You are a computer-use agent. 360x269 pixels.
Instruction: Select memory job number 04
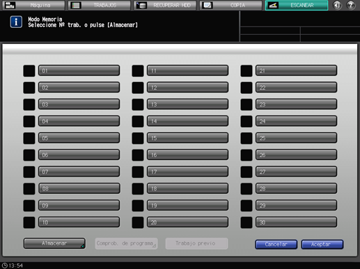[79, 121]
